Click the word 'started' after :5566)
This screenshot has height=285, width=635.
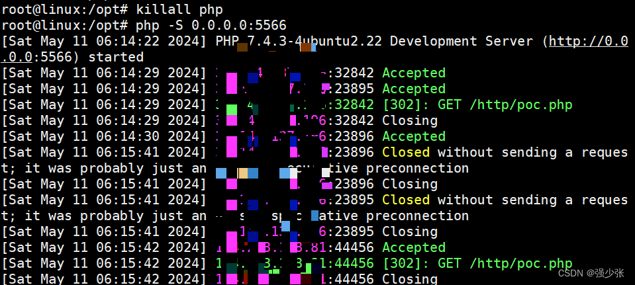pyautogui.click(x=117, y=57)
